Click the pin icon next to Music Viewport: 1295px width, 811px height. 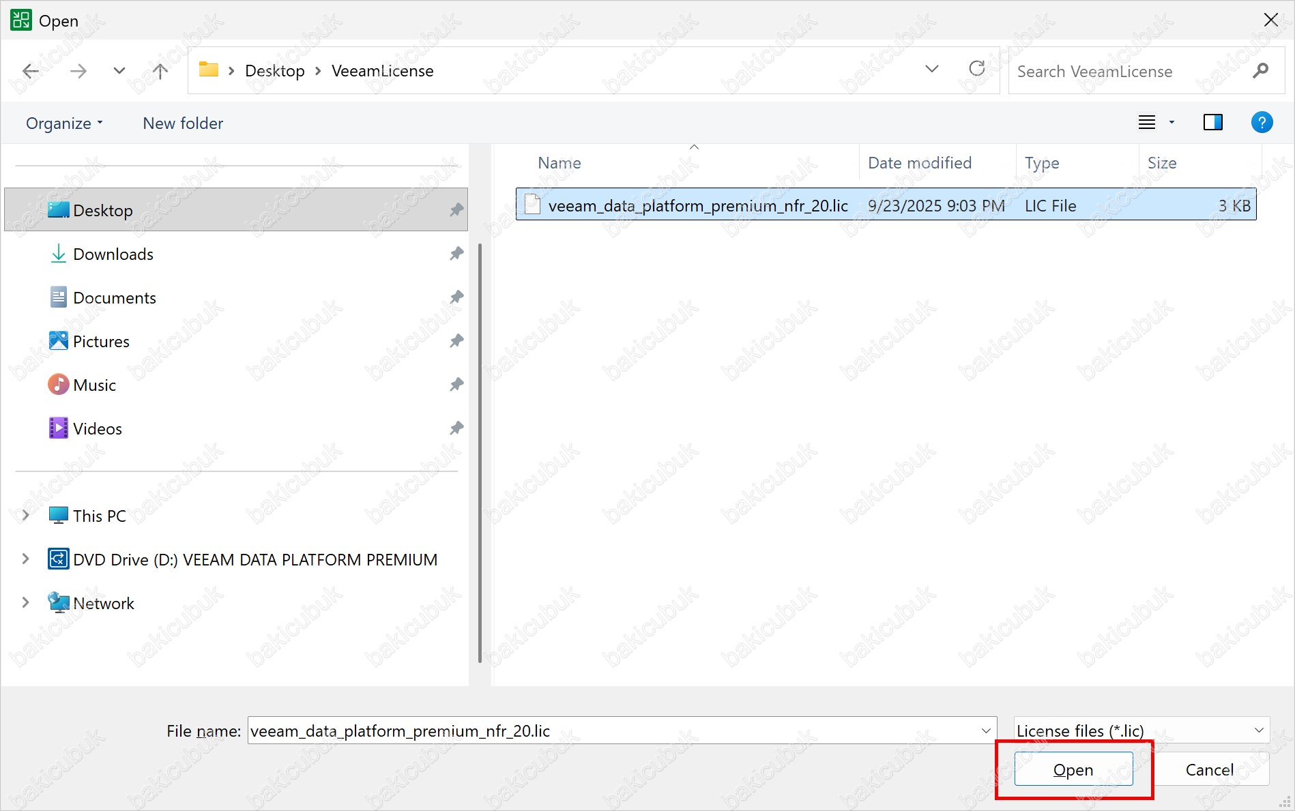(x=456, y=385)
